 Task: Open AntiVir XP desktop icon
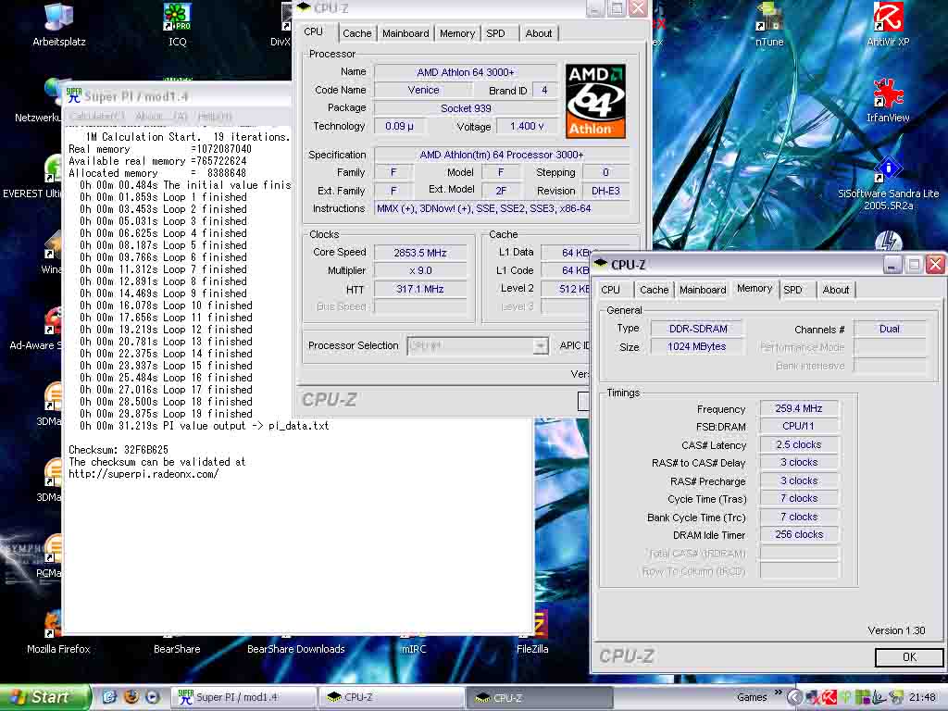coord(888,24)
